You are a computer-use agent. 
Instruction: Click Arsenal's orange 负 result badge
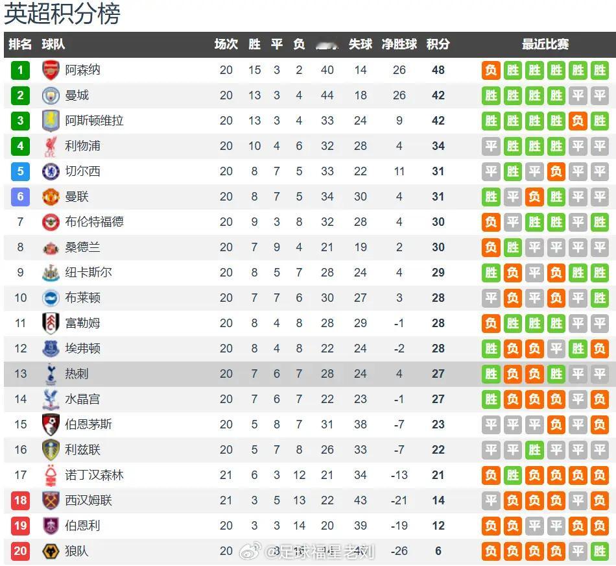click(x=491, y=70)
